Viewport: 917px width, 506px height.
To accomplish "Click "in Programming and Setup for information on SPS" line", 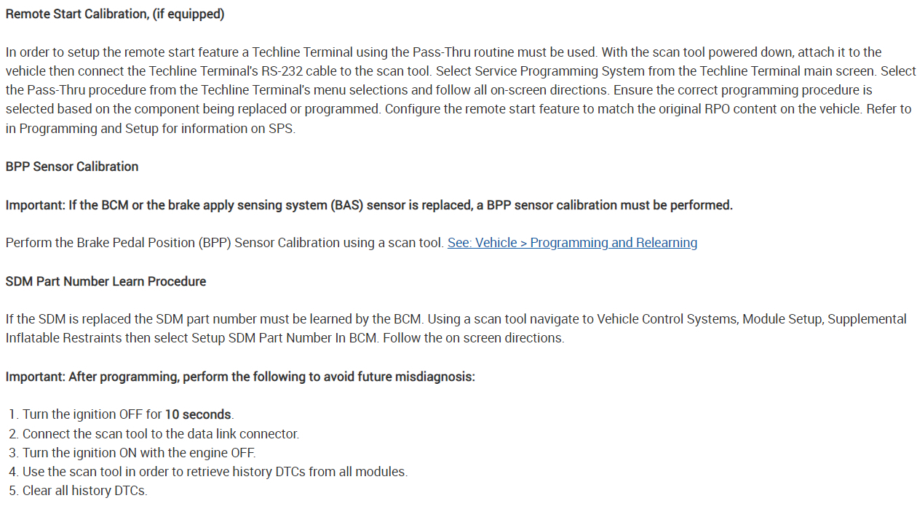I will coord(150,128).
